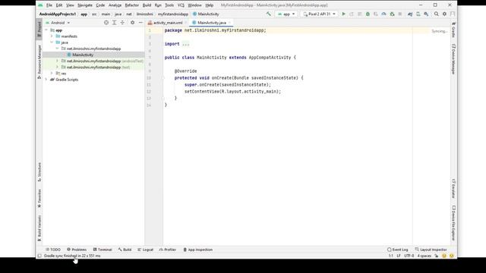Open the app run configuration dropdown

click(286, 14)
